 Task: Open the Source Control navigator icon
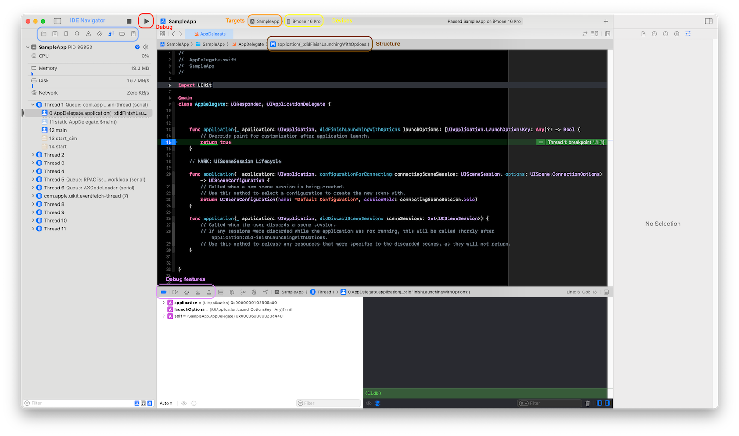tap(55, 34)
